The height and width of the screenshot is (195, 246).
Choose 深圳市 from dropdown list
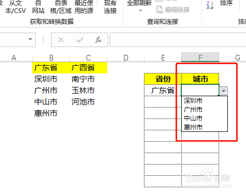point(205,101)
